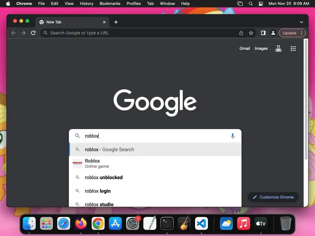Viewport: 315px width, 236px height.
Task: Open the Weather app in the Dock
Action: click(226, 223)
